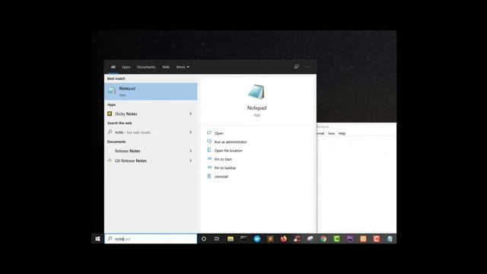Click the Run as administrator shield icon
Screen dimensions: 487x274
tap(209, 142)
